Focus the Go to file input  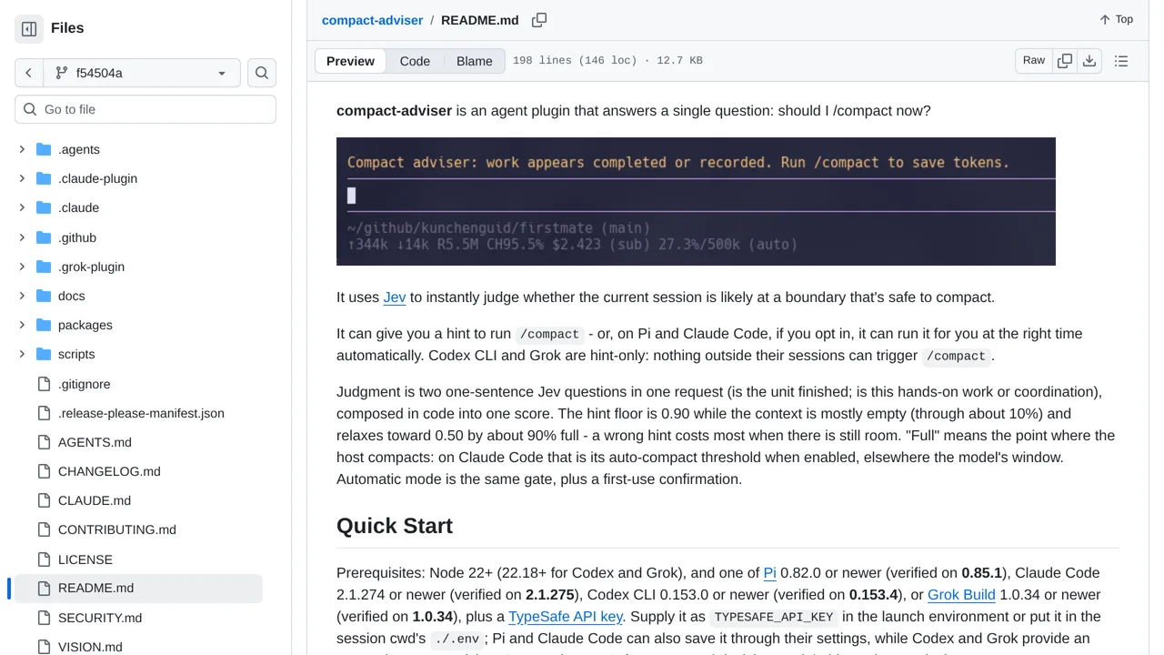pos(145,109)
